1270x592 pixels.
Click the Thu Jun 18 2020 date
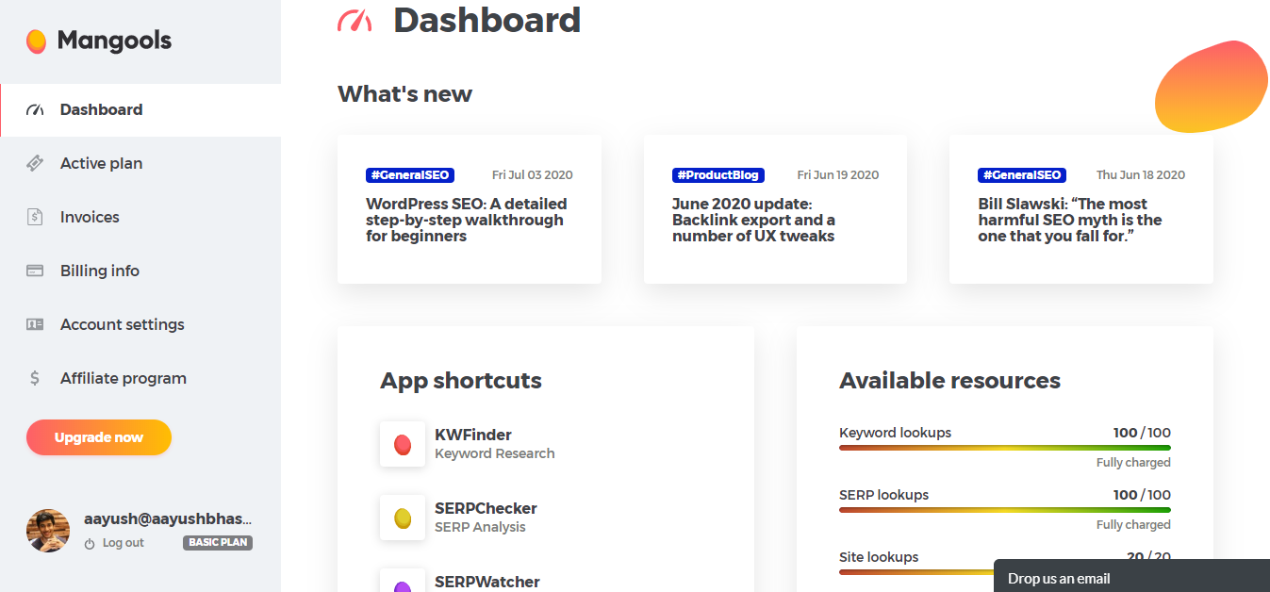1141,175
